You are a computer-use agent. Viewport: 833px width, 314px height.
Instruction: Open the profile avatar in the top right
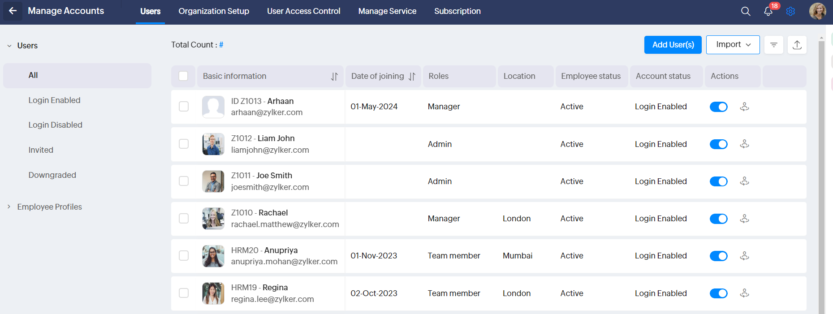[x=817, y=11]
